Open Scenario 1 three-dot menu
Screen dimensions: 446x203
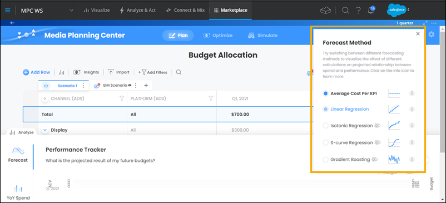83,86
